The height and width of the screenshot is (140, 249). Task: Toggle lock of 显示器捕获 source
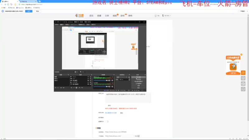(91, 84)
